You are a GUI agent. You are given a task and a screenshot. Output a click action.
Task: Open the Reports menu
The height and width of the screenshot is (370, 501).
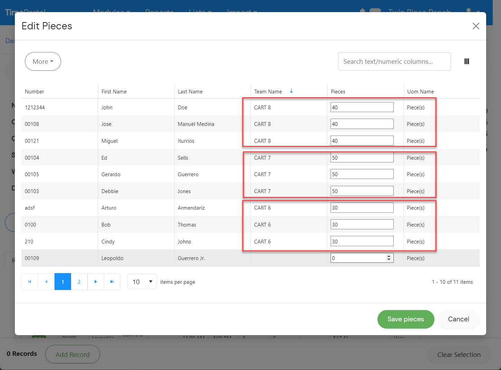[x=159, y=11]
